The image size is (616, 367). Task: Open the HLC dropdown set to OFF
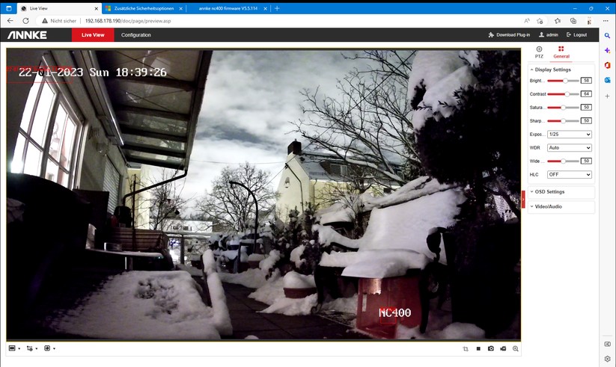570,174
